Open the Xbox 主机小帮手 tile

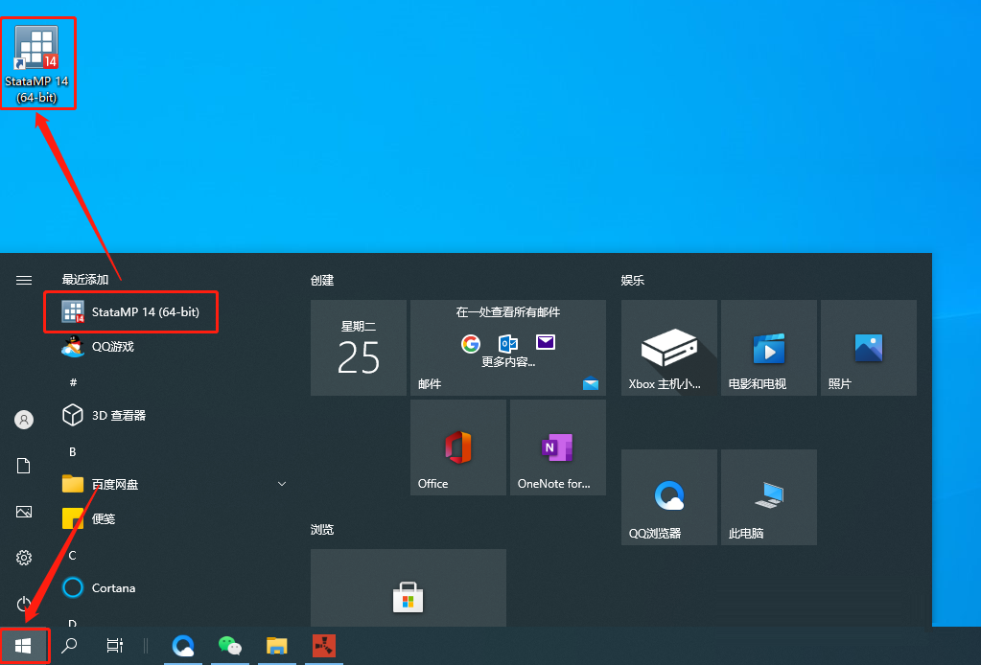pyautogui.click(x=668, y=348)
